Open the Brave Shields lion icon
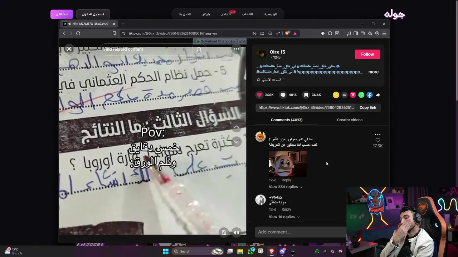The image size is (458, 257). (x=287, y=33)
